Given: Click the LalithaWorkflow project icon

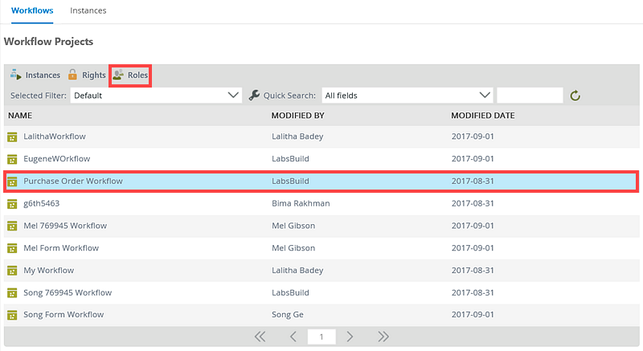Looking at the screenshot, I should tap(12, 137).
